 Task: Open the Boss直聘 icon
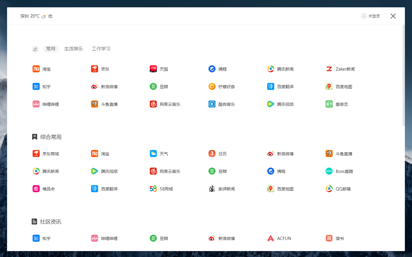point(329,172)
